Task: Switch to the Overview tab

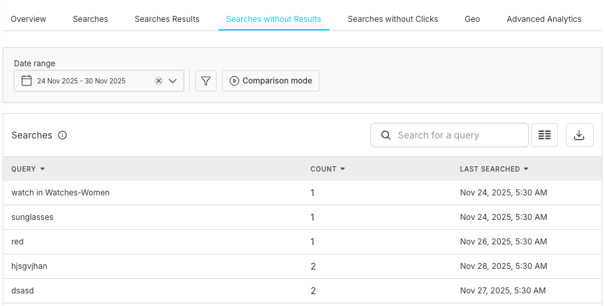Action: coord(29,19)
